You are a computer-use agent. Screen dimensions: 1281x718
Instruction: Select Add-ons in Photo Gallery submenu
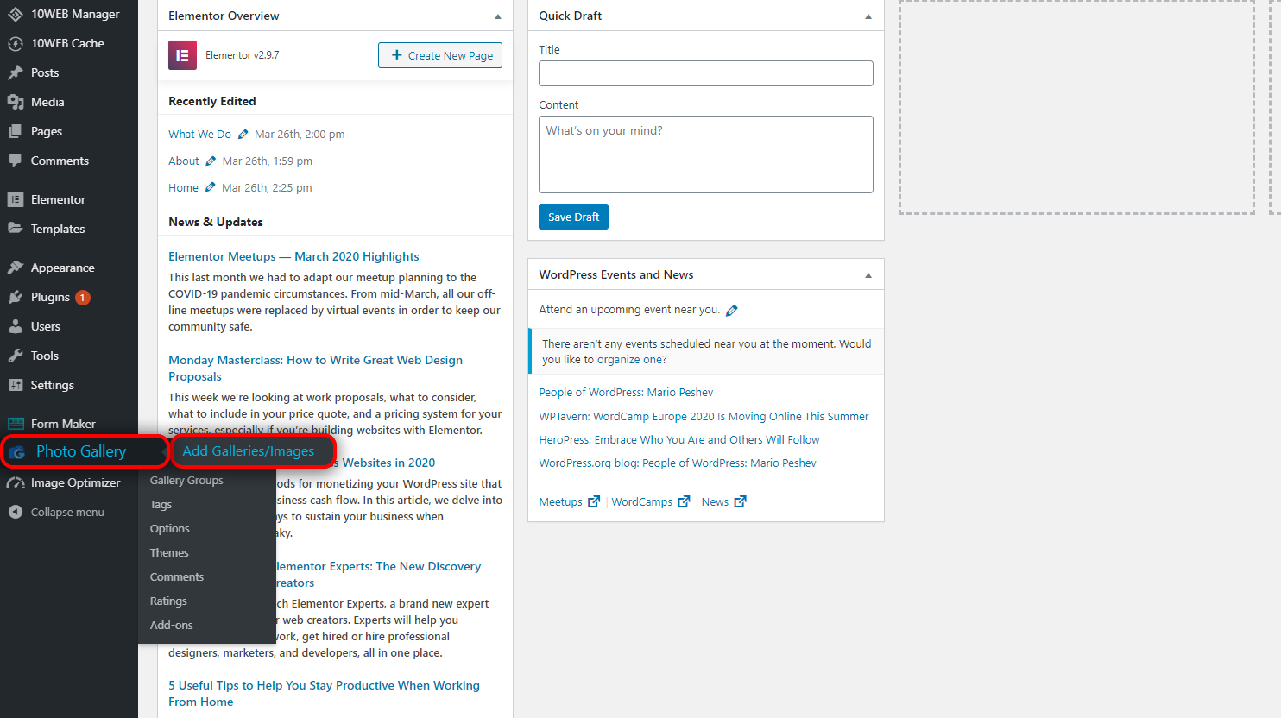pos(172,625)
